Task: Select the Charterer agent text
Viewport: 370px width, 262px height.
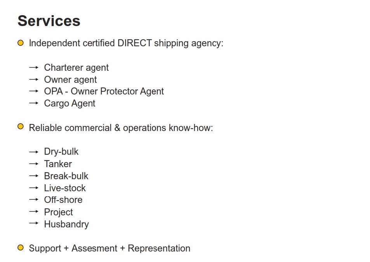Action: pos(76,68)
